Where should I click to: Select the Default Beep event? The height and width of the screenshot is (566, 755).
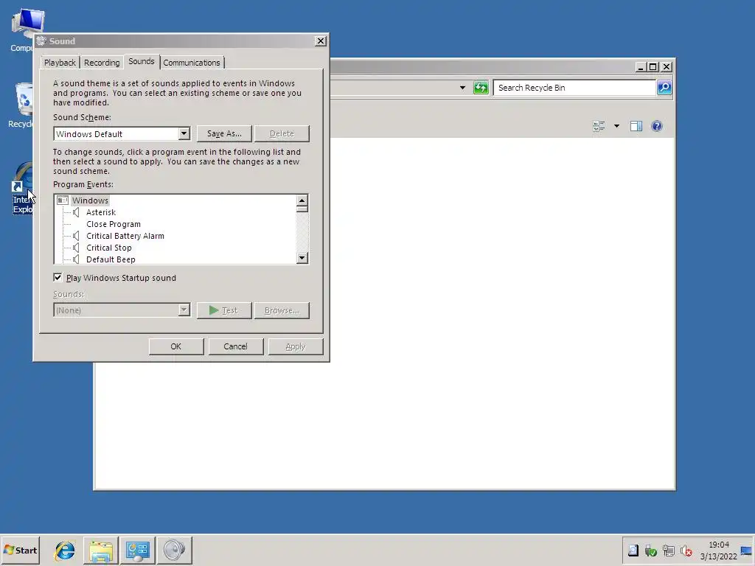[x=111, y=259]
